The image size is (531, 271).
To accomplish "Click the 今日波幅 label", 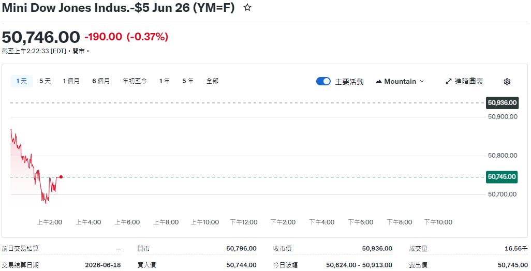I will (286, 265).
